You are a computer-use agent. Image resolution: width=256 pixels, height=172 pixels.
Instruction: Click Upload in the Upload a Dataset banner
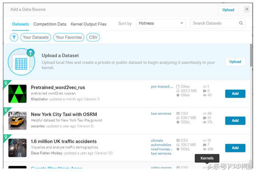point(235,62)
